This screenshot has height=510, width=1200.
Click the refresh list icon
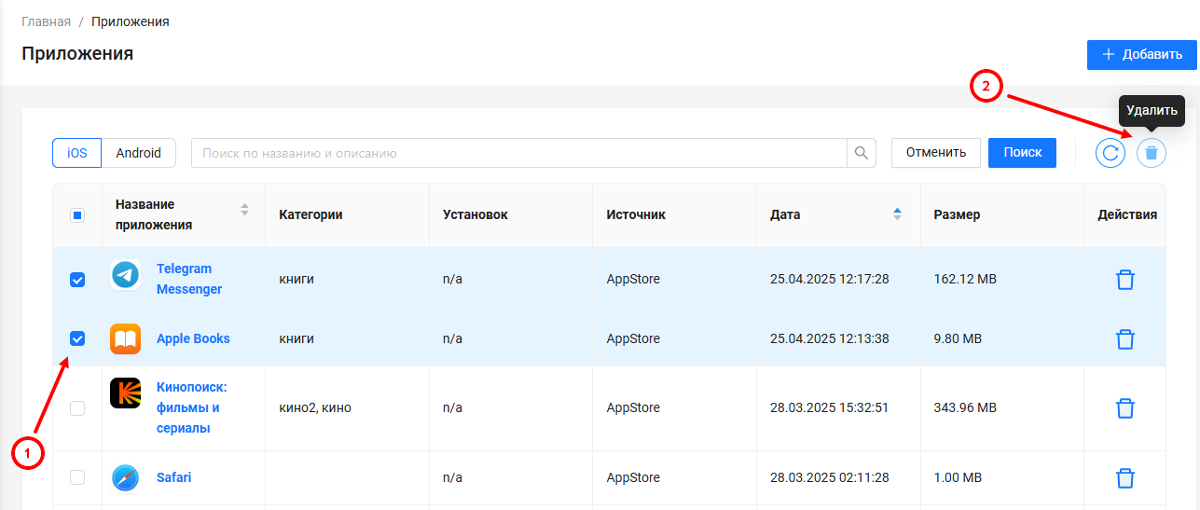1110,153
